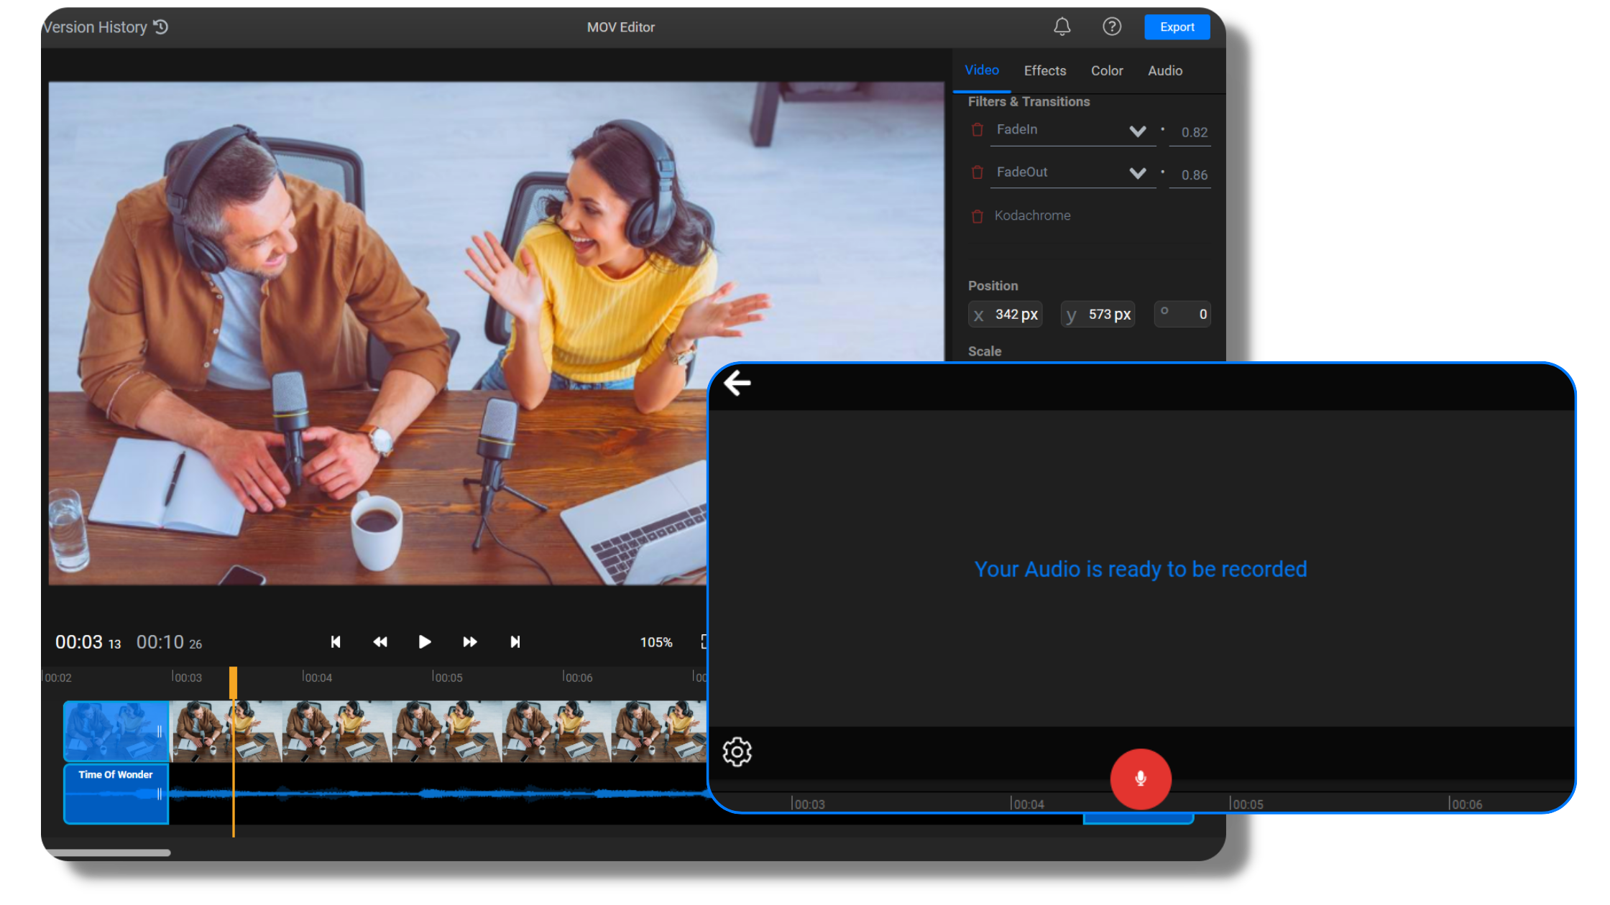Click the Export button
The width and height of the screenshot is (1610, 905).
[x=1177, y=27]
